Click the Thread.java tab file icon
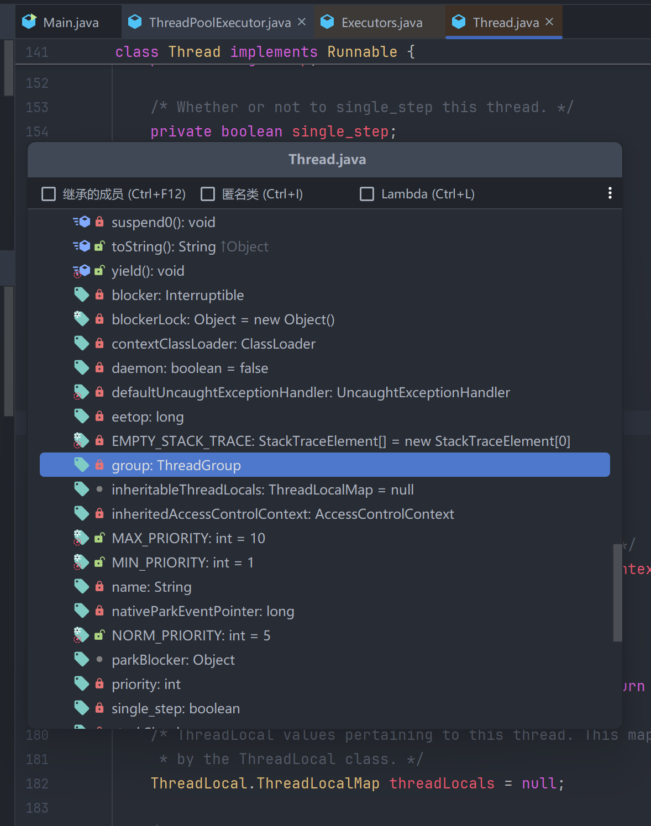651x826 pixels. tap(459, 22)
